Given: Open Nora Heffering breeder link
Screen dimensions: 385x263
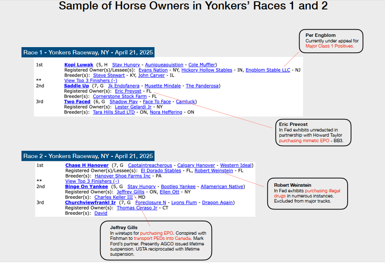Looking at the screenshot, I should pyautogui.click(x=166, y=112).
